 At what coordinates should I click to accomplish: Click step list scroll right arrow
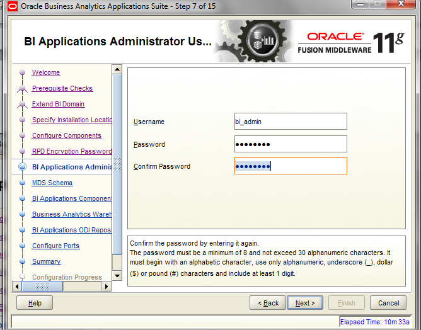click(x=107, y=287)
